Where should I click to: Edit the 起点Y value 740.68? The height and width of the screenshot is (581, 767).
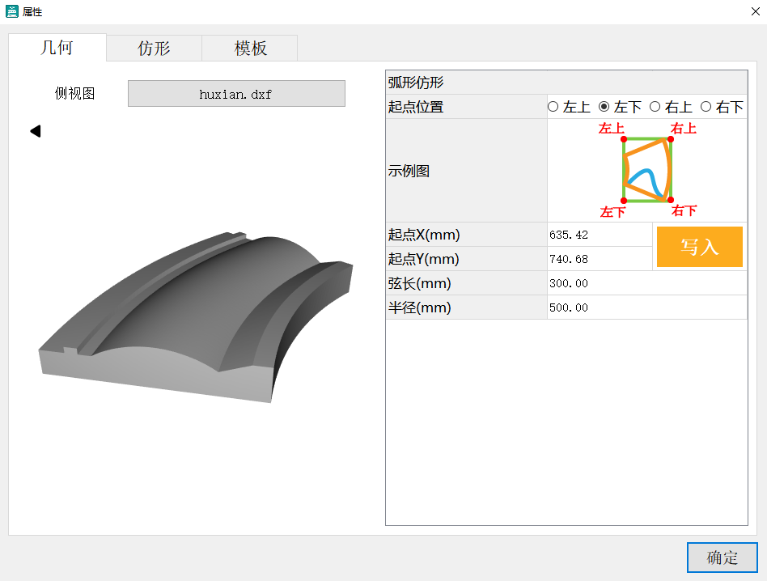point(599,259)
